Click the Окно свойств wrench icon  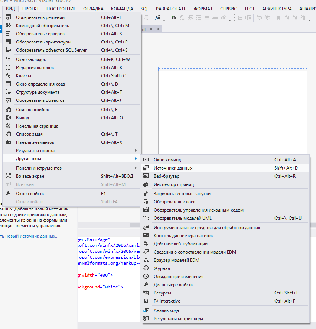point(8,193)
